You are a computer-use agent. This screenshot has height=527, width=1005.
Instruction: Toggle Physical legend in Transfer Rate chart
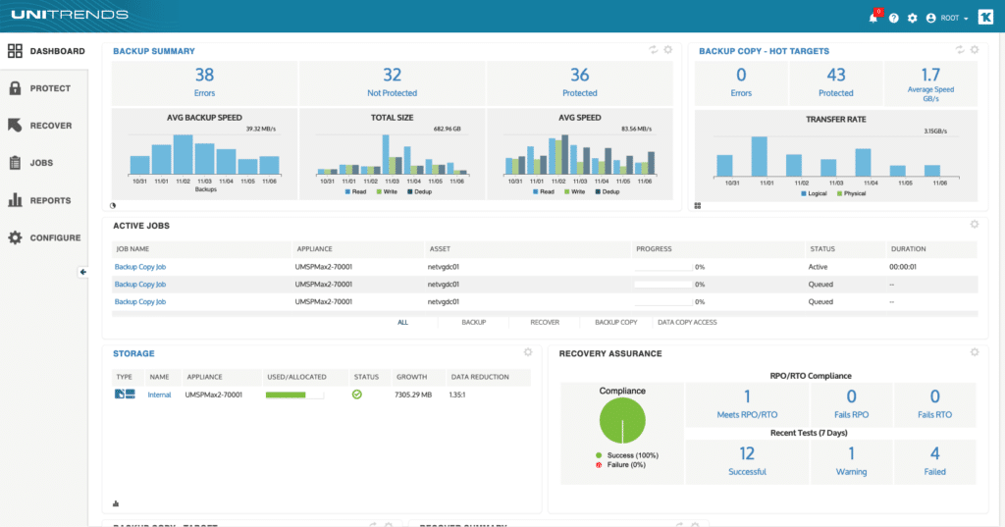coord(852,193)
